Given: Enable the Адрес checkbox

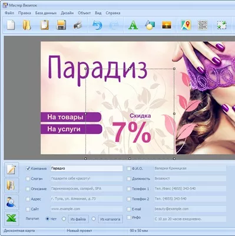Looking at the screenshot, I should 28,199.
